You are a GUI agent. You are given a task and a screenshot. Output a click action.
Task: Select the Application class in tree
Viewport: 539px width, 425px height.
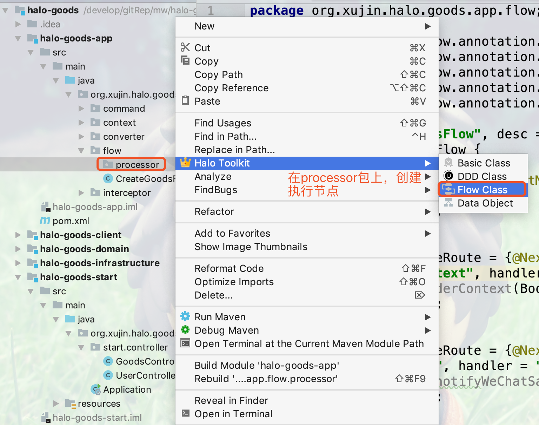[x=127, y=389]
